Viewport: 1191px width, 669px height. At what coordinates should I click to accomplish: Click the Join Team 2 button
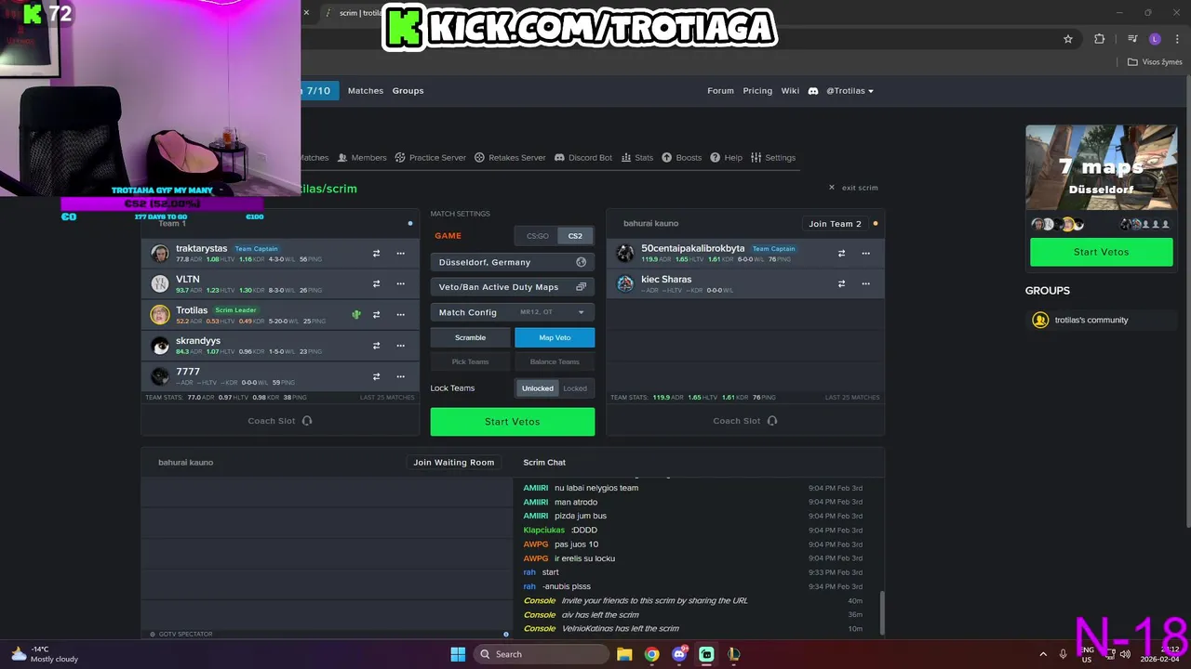point(835,224)
